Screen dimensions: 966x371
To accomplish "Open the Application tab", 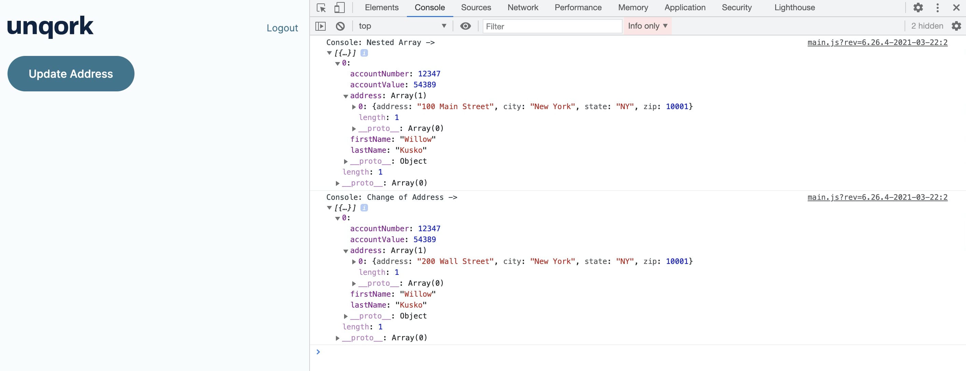I will tap(685, 8).
